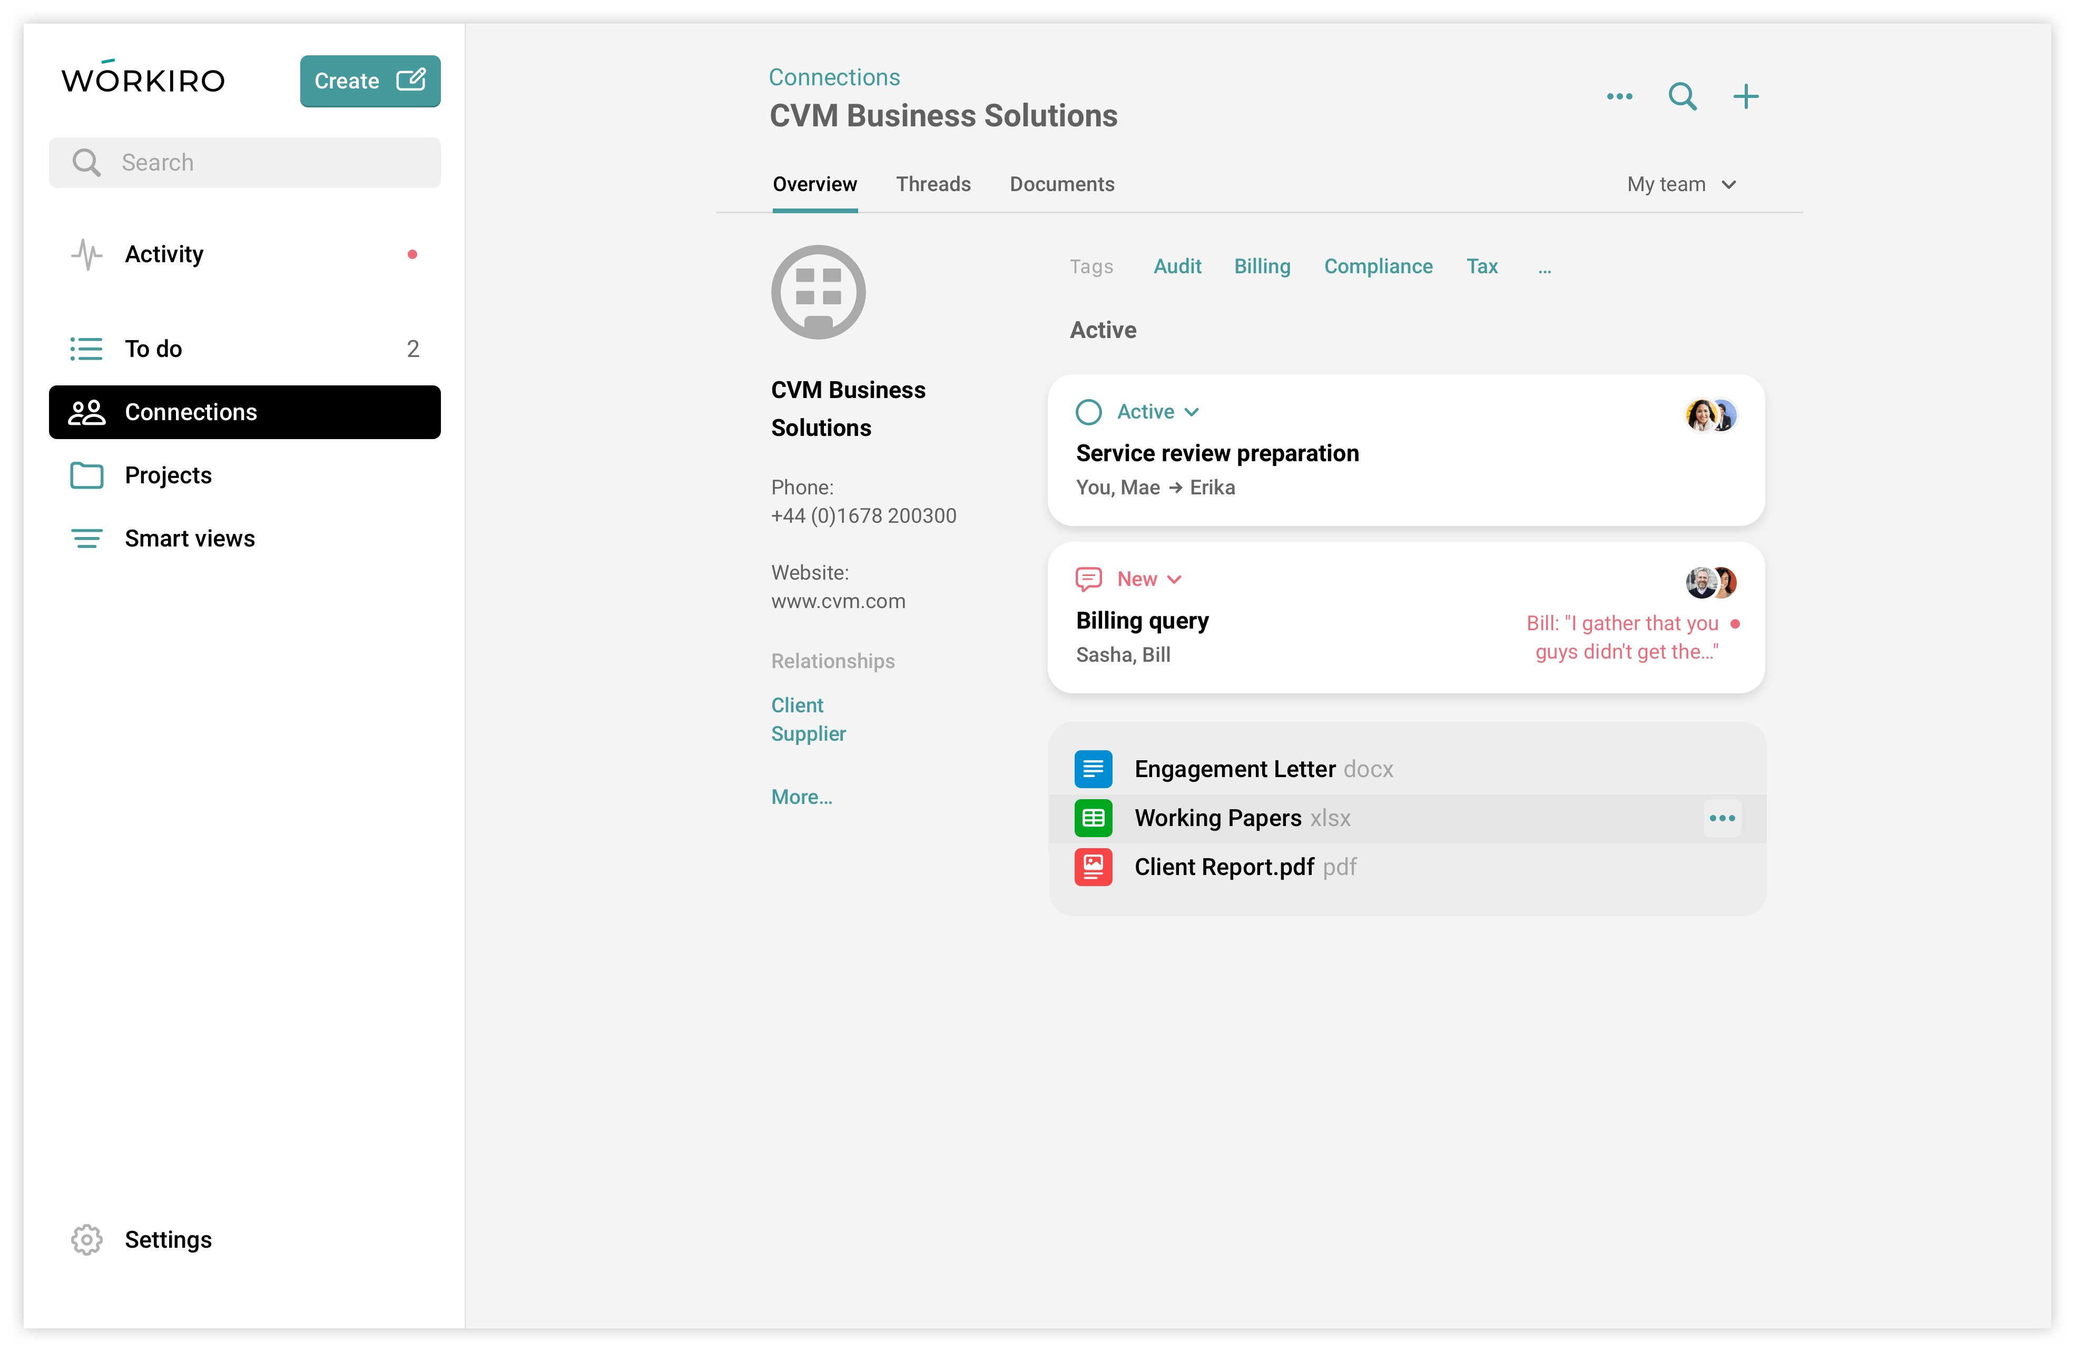Open the To do list
This screenshot has width=2075, height=1352.
[244, 349]
